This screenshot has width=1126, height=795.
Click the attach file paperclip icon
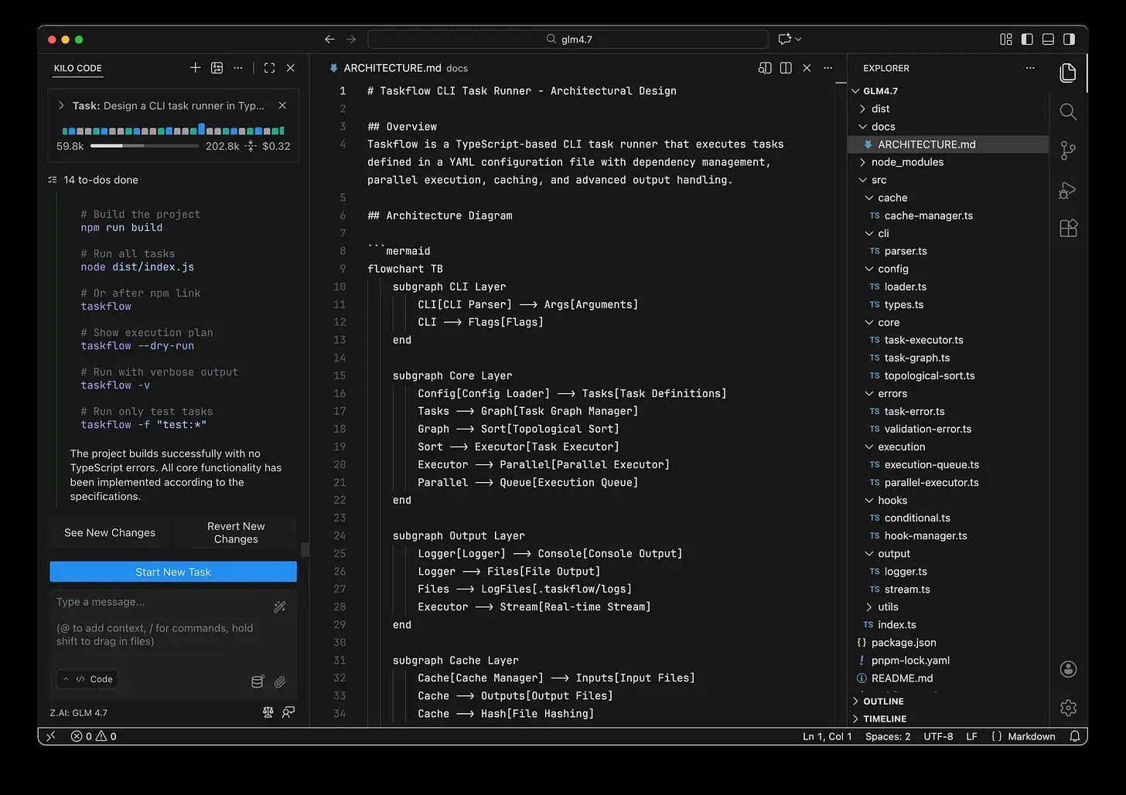coord(280,681)
